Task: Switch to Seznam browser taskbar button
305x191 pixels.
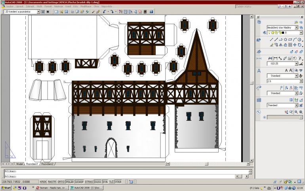Action: (x=52, y=188)
